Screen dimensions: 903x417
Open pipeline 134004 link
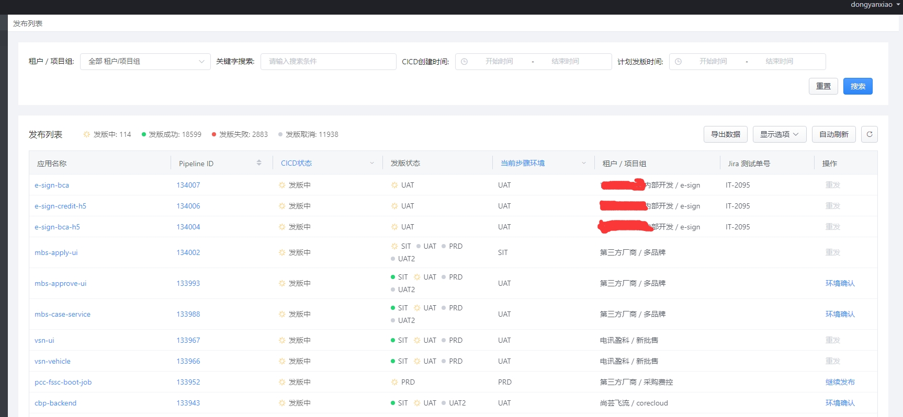coord(188,227)
